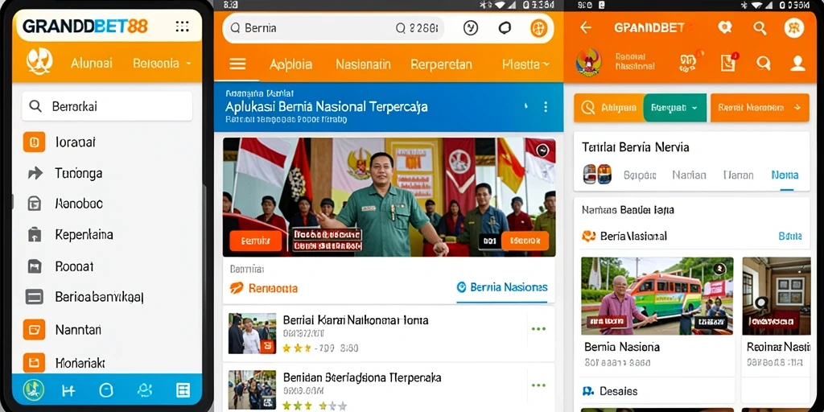824x412 pixels.
Task: Open the three-dot menu in blue banner
Action: click(x=546, y=107)
